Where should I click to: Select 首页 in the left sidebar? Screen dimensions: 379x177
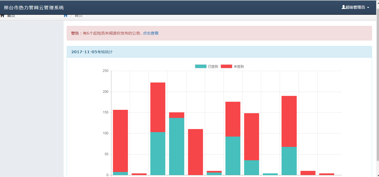[x=11, y=16]
